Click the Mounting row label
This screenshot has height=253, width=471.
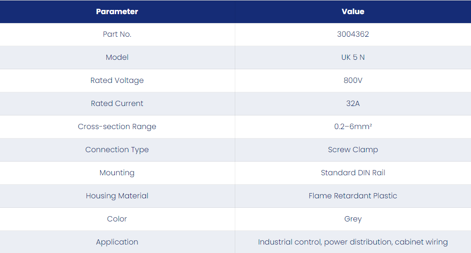117,172
